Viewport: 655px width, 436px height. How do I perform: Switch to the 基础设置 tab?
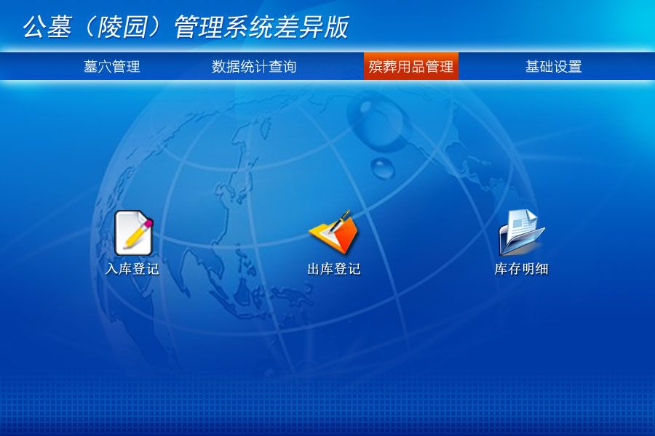(554, 66)
